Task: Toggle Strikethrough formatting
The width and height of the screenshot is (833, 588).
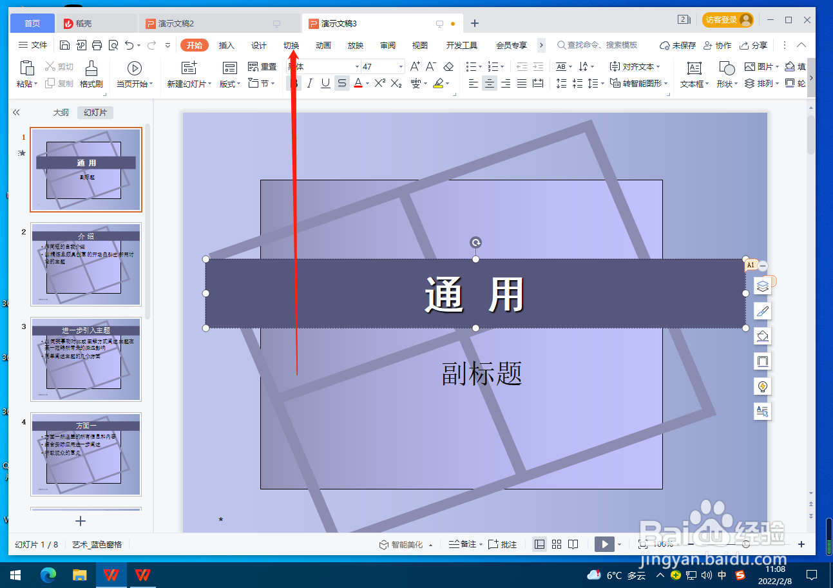Action: coord(342,83)
